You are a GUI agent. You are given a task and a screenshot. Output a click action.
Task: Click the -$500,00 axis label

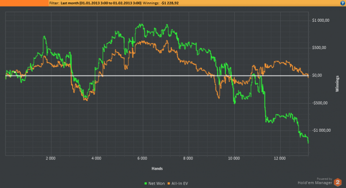[x=320, y=103]
